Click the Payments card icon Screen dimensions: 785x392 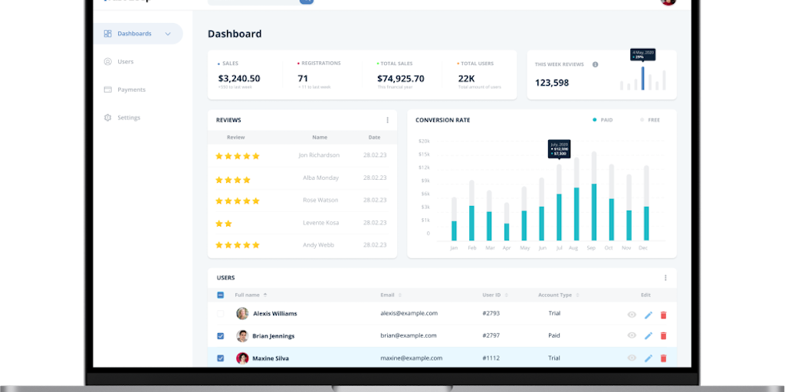(107, 90)
